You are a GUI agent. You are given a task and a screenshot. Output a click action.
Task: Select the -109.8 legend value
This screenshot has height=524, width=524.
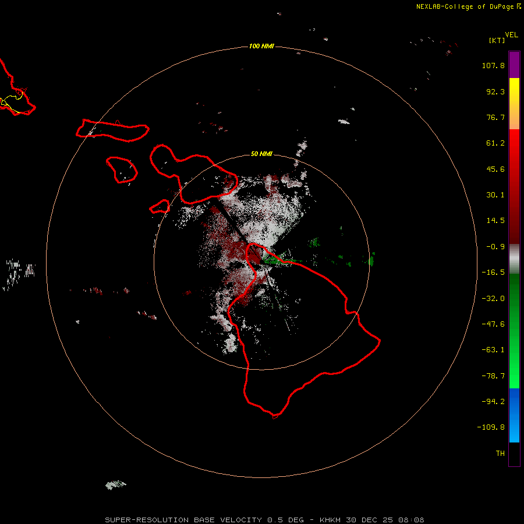tap(491, 427)
